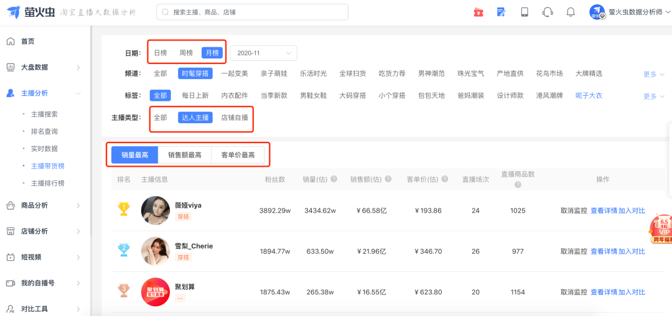Image resolution: width=672 pixels, height=316 pixels.
Task: Open the blue notes edit icon
Action: (501, 12)
